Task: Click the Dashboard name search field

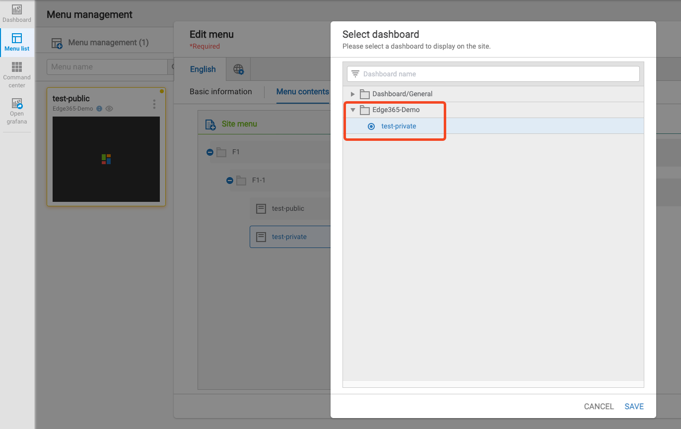Action: tap(496, 74)
